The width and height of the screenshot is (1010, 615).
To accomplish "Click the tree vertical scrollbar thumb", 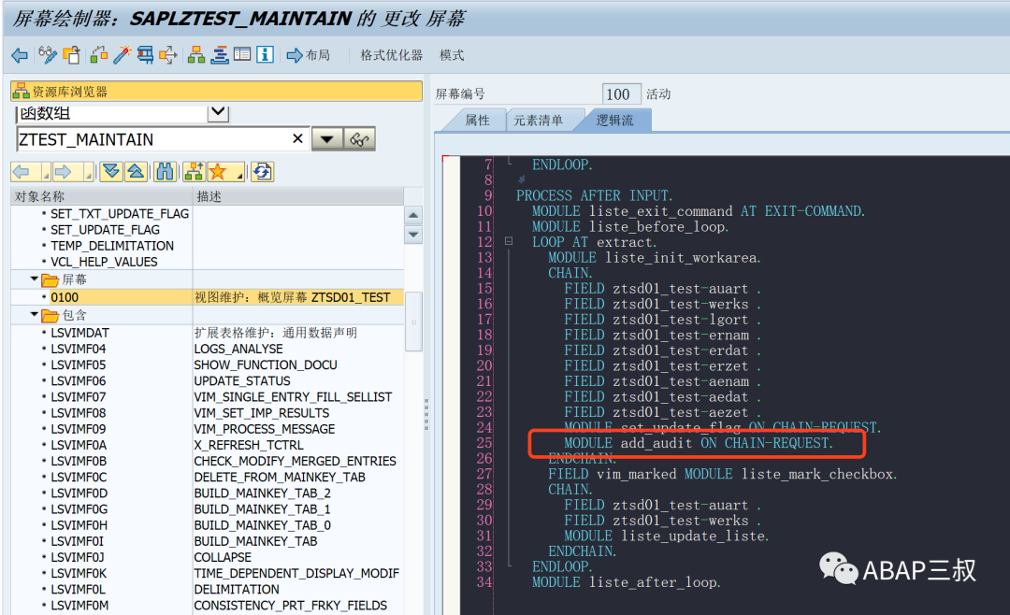I will pos(413,322).
